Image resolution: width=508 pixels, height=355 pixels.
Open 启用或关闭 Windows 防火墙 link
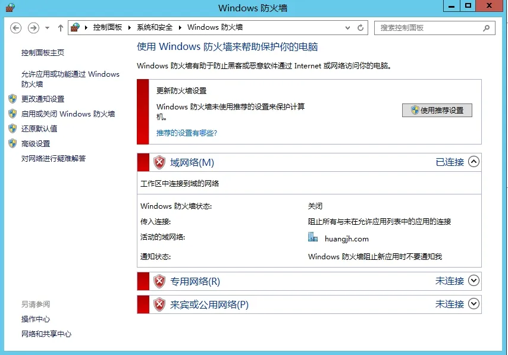click(68, 114)
